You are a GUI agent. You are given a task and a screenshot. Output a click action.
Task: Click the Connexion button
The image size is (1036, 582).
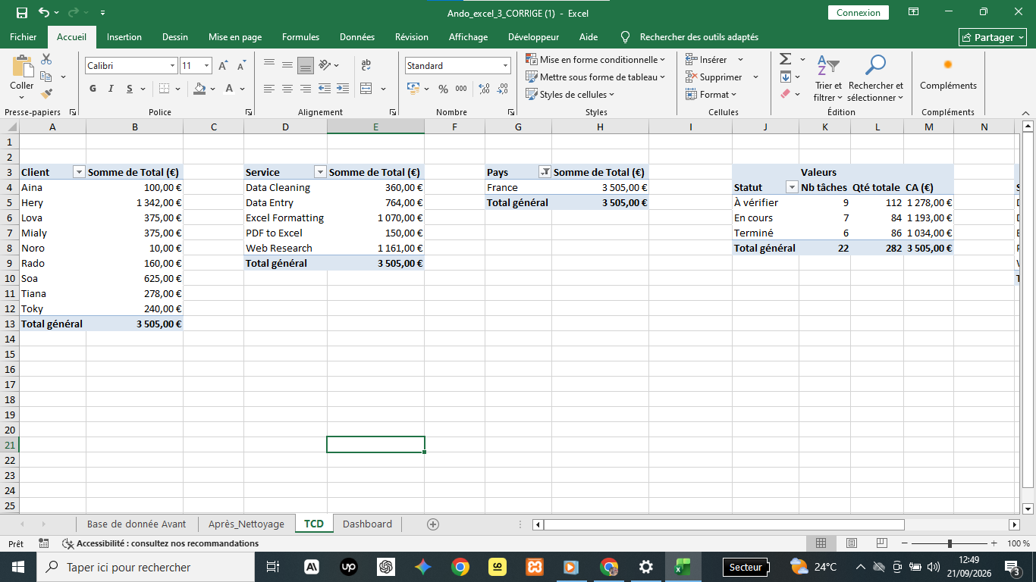[x=859, y=13]
